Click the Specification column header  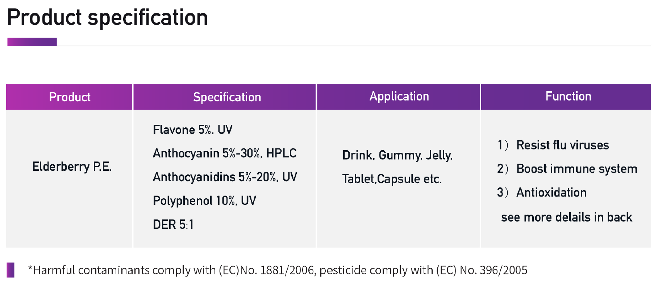coord(225,97)
